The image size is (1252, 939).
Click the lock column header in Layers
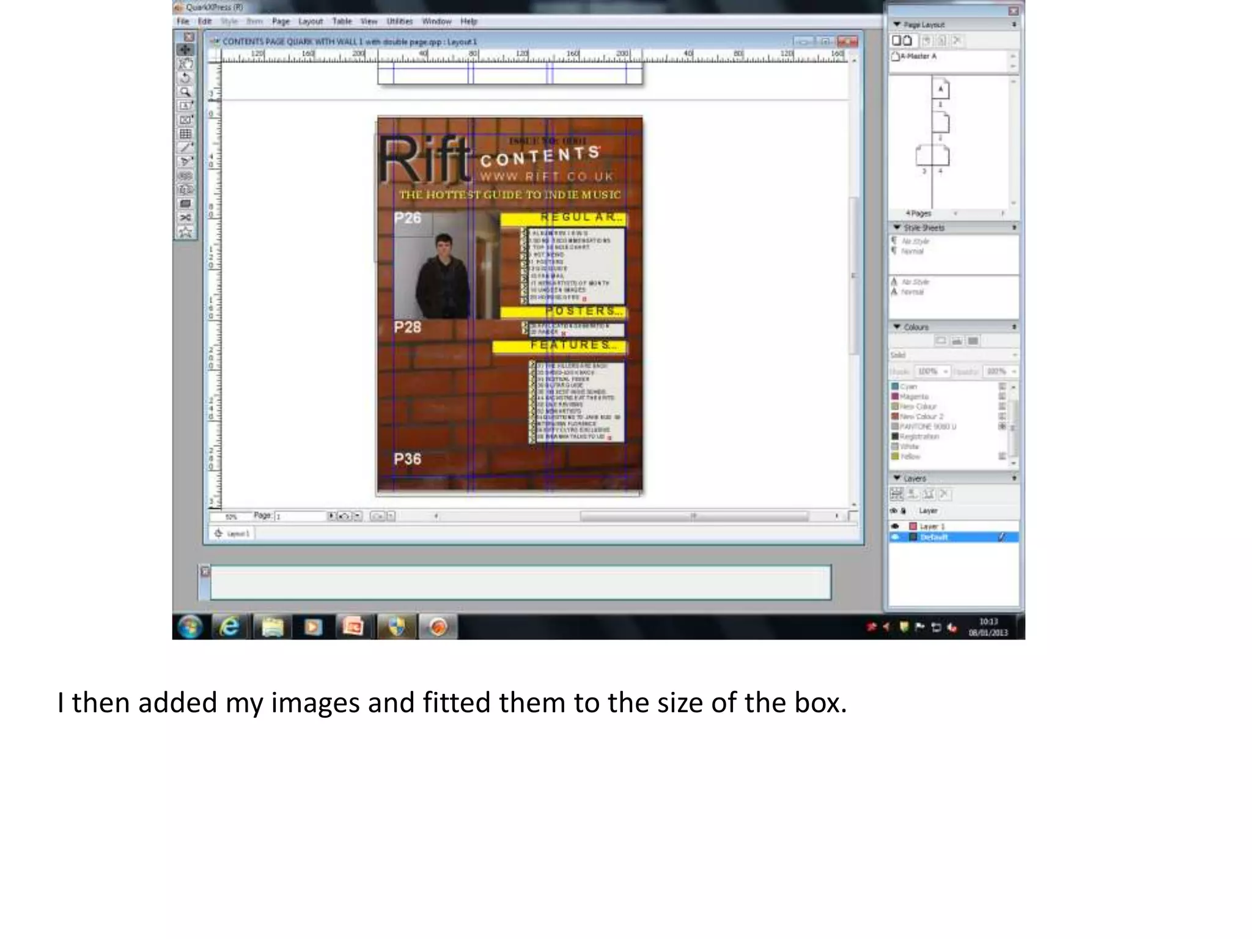click(904, 510)
